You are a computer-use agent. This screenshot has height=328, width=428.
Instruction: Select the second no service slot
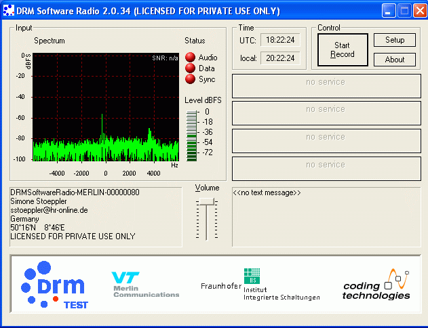pyautogui.click(x=326, y=113)
